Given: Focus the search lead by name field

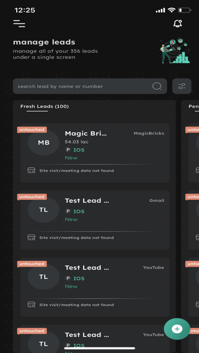Looking at the screenshot, I should 90,86.
